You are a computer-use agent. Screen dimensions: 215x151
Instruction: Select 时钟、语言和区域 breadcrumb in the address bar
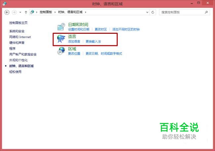coord(70,12)
